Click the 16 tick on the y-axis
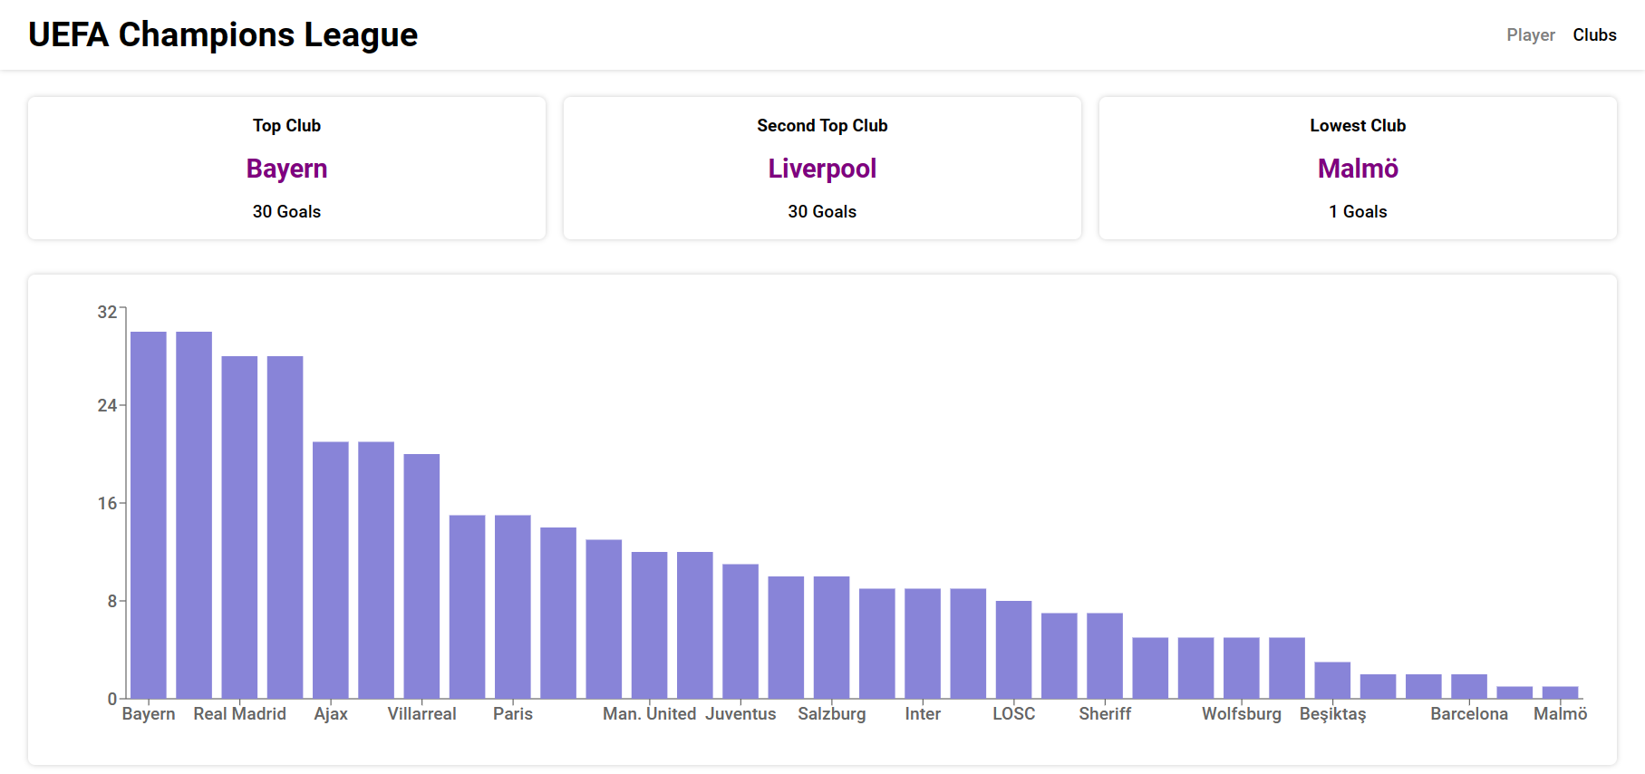The height and width of the screenshot is (774, 1645). 107,503
